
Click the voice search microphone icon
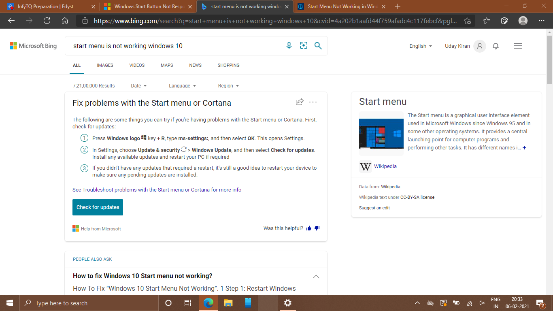click(x=289, y=46)
